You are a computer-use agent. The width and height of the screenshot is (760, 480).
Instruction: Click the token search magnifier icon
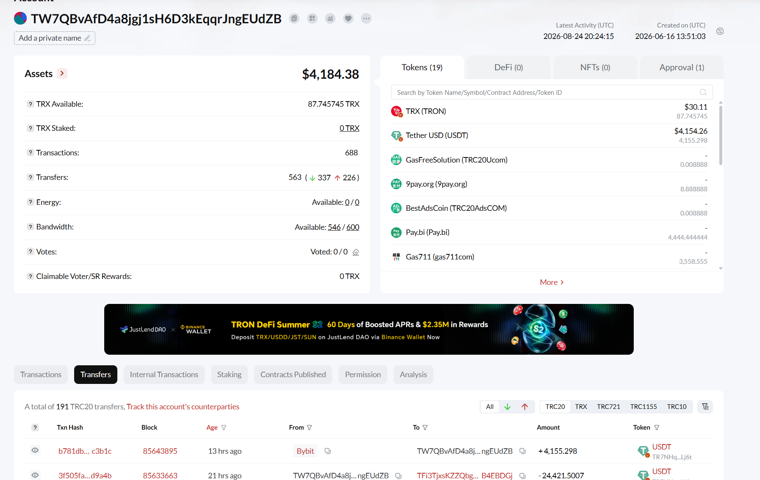click(x=703, y=92)
